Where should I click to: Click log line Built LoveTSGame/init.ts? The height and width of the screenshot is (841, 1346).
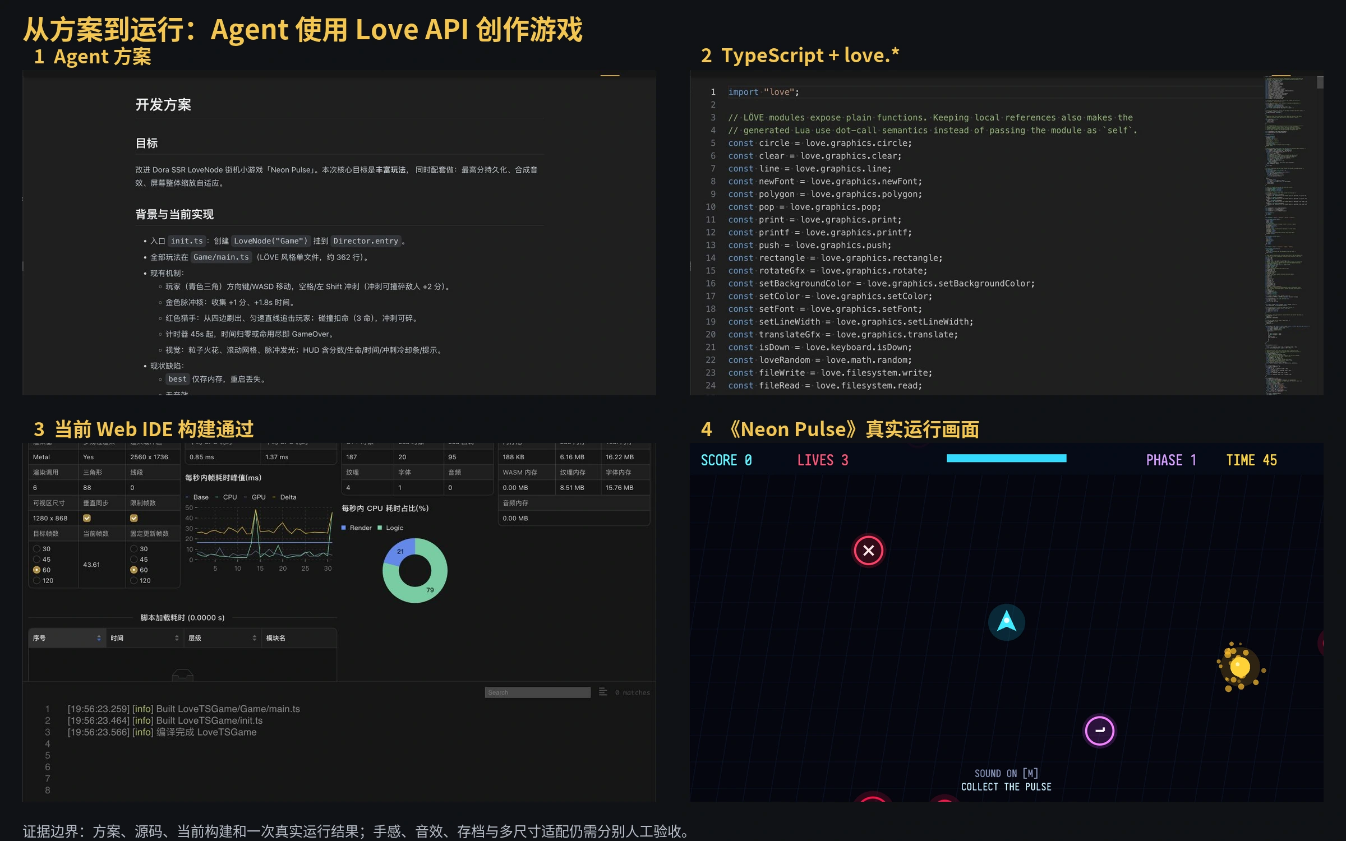point(165,720)
